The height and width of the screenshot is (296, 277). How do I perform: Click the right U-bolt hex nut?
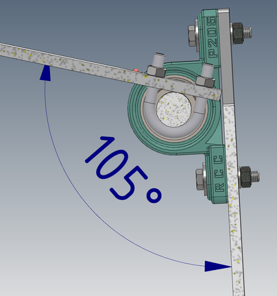click(205, 82)
